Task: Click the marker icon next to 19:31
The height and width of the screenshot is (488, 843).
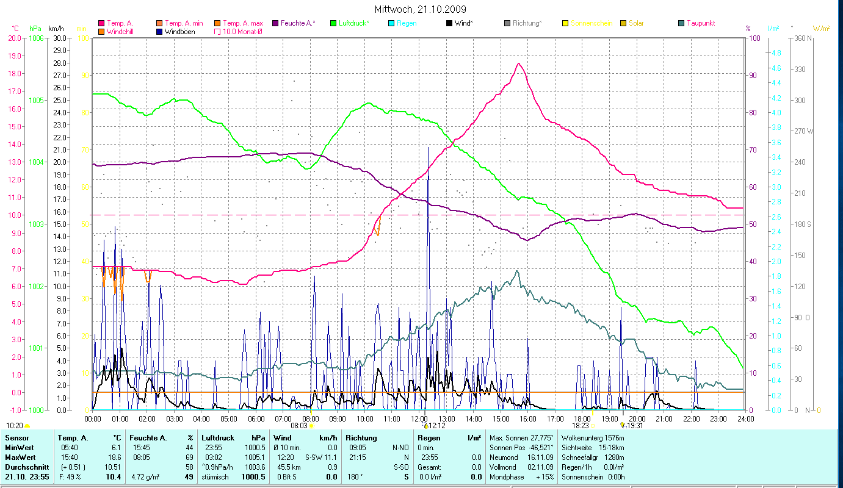Action: point(622,426)
